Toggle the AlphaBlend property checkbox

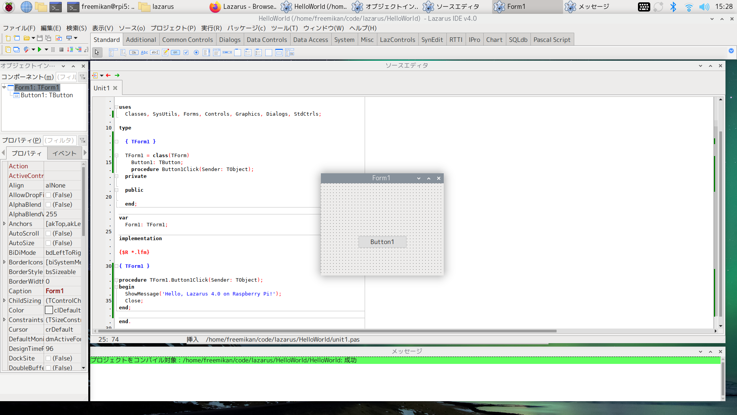[x=48, y=205]
